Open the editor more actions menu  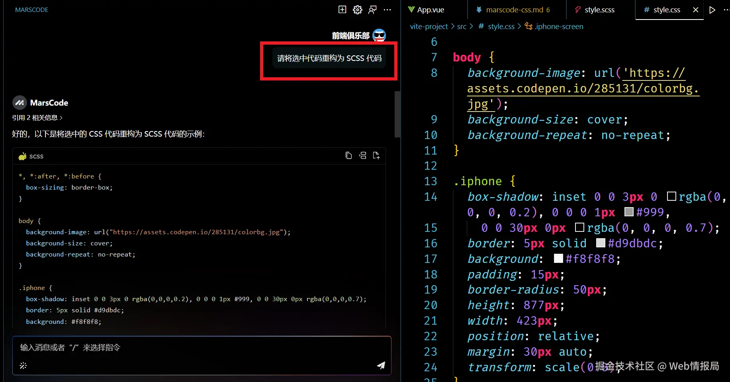coord(726,10)
